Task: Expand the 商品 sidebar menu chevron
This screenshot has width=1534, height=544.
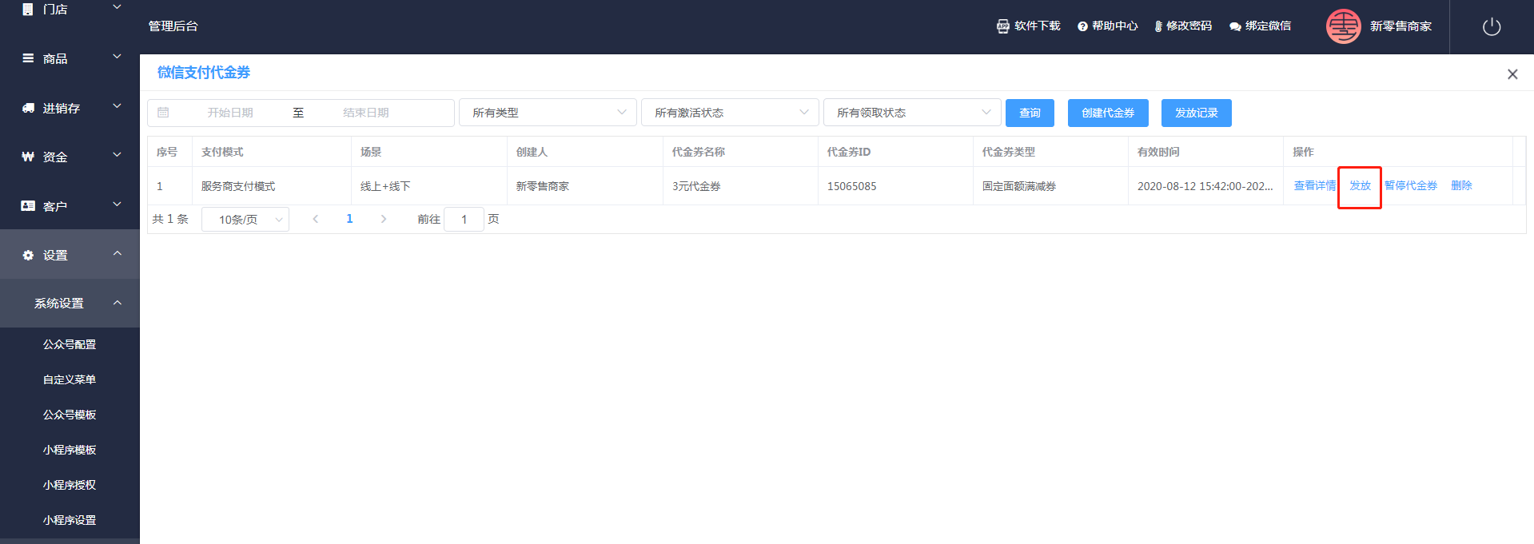Action: click(117, 57)
